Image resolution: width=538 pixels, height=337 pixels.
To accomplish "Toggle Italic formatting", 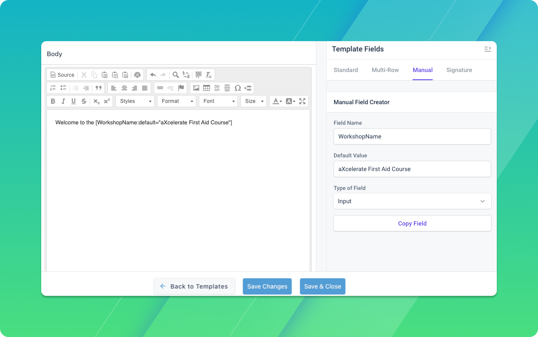I will pos(63,101).
